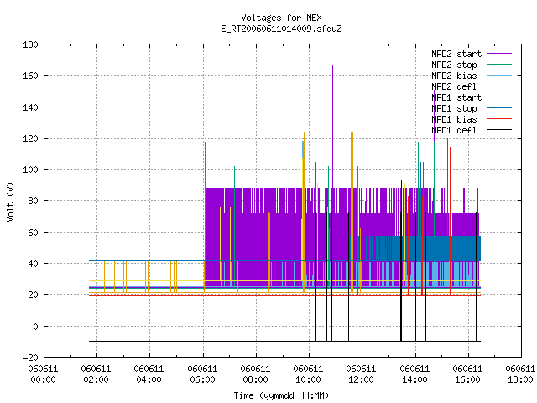This screenshot has width=537, height=403.
Task: Click the 180 value on the voltage axis
Action: [x=30, y=44]
